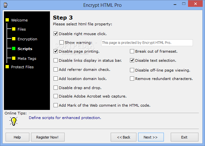Go back with the << Back button

click(123, 137)
